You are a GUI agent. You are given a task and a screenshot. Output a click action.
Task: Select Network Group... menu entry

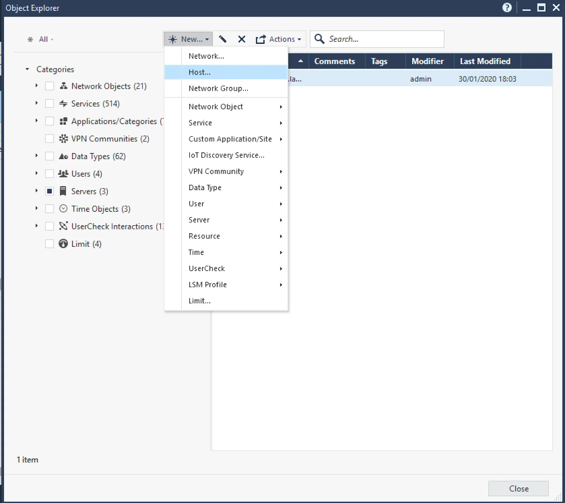(x=218, y=88)
